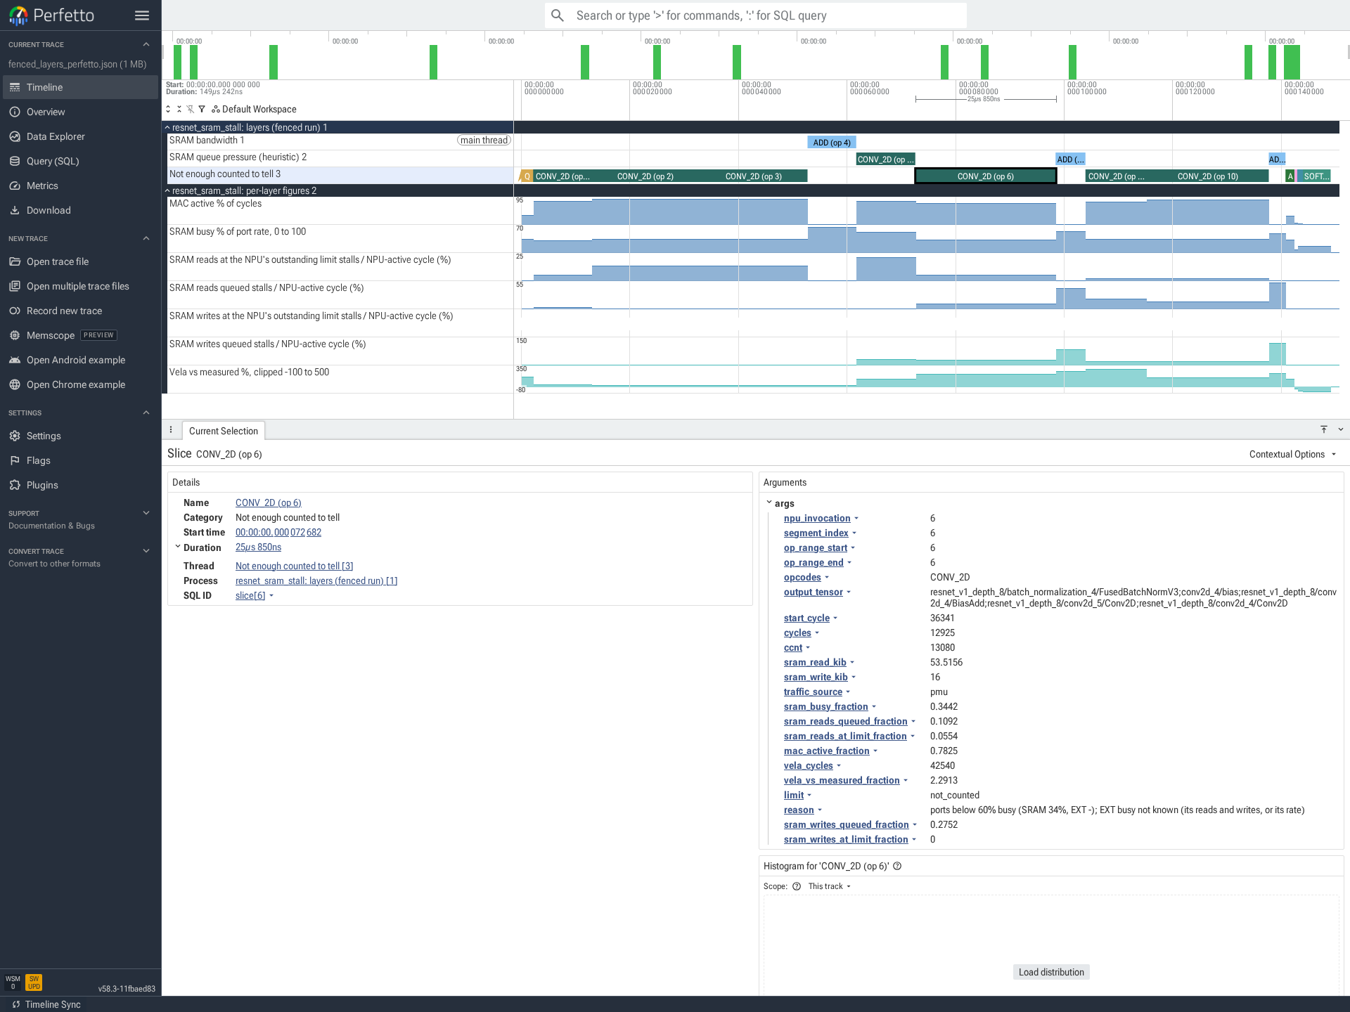
Task: Open the track filter icon
Action: point(202,109)
